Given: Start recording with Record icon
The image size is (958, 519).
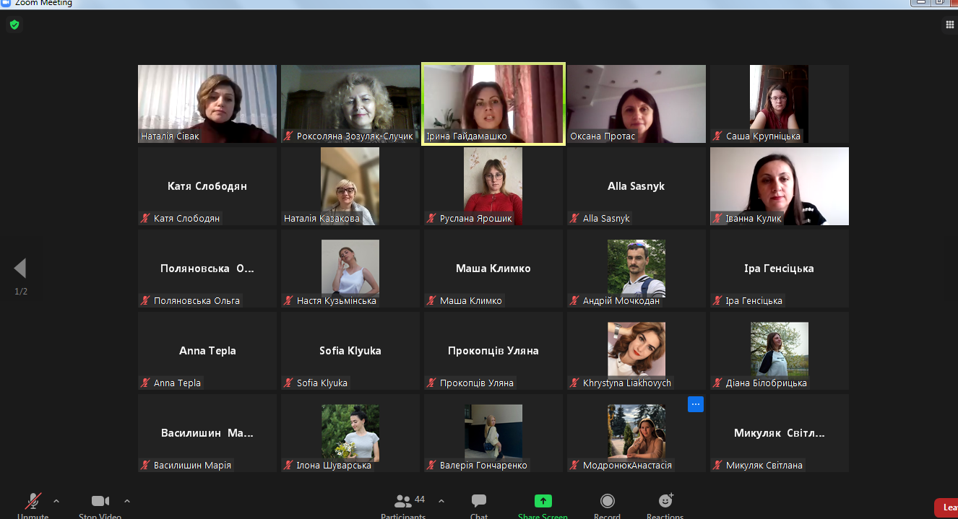Looking at the screenshot, I should click(x=608, y=501).
